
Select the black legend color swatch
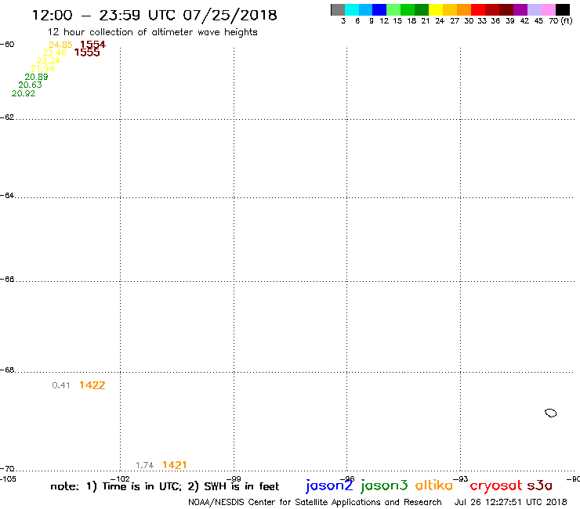(563, 9)
